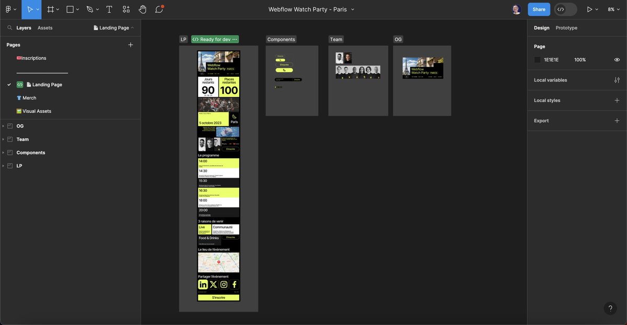Open the Visual Assets page
This screenshot has width=627, height=325.
(34, 111)
